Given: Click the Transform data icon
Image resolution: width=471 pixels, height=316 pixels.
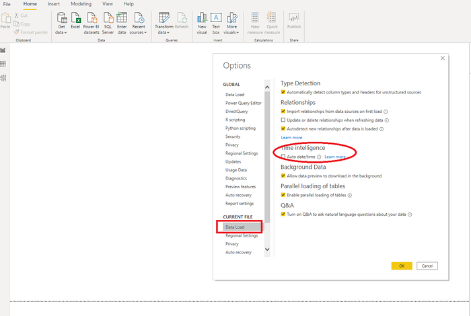Looking at the screenshot, I should (164, 18).
